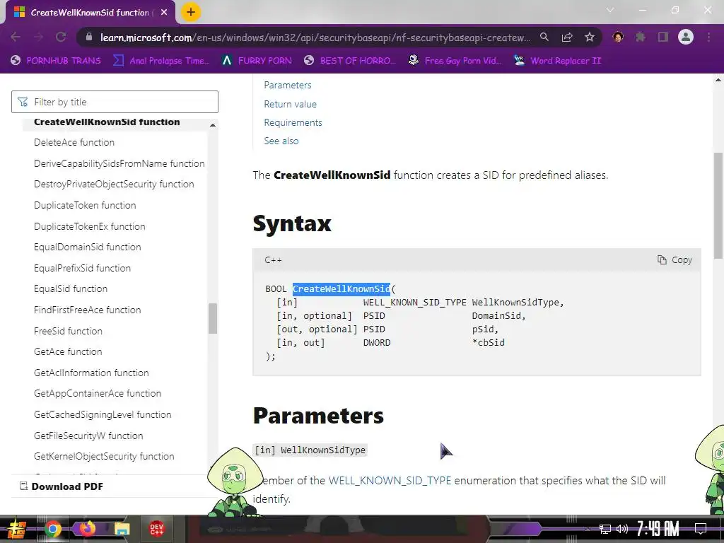
Task: Open the tab search chevron
Action: coord(610,10)
